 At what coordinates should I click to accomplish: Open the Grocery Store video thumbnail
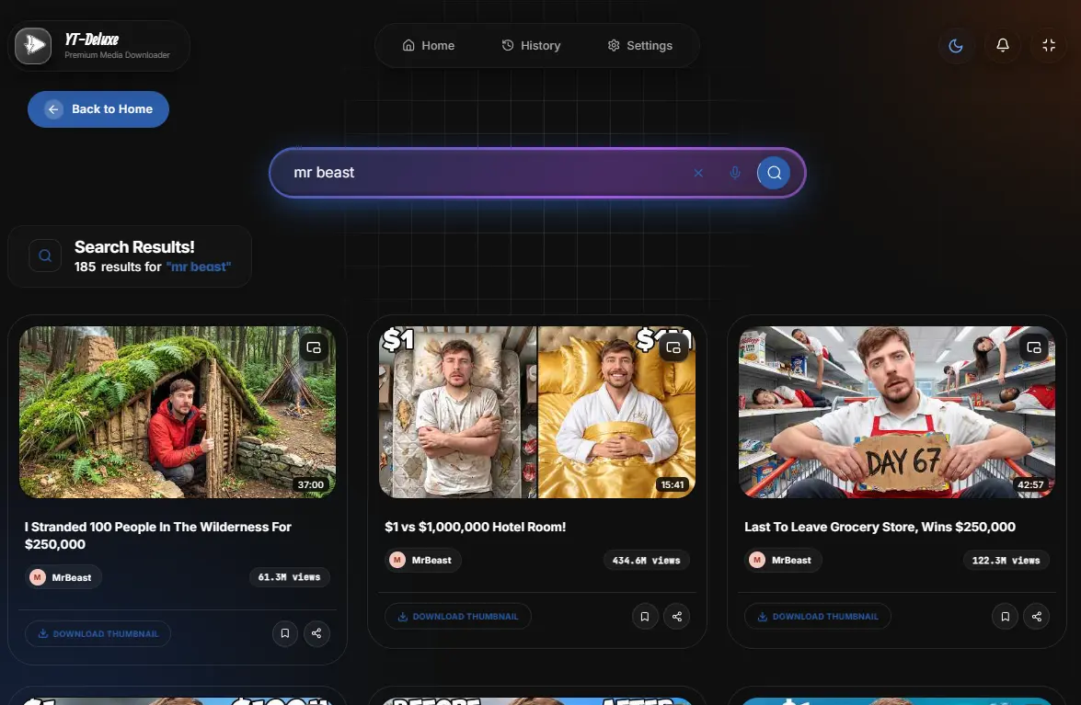pyautogui.click(x=897, y=412)
